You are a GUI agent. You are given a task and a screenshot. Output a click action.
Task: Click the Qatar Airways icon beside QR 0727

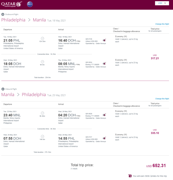104,138
